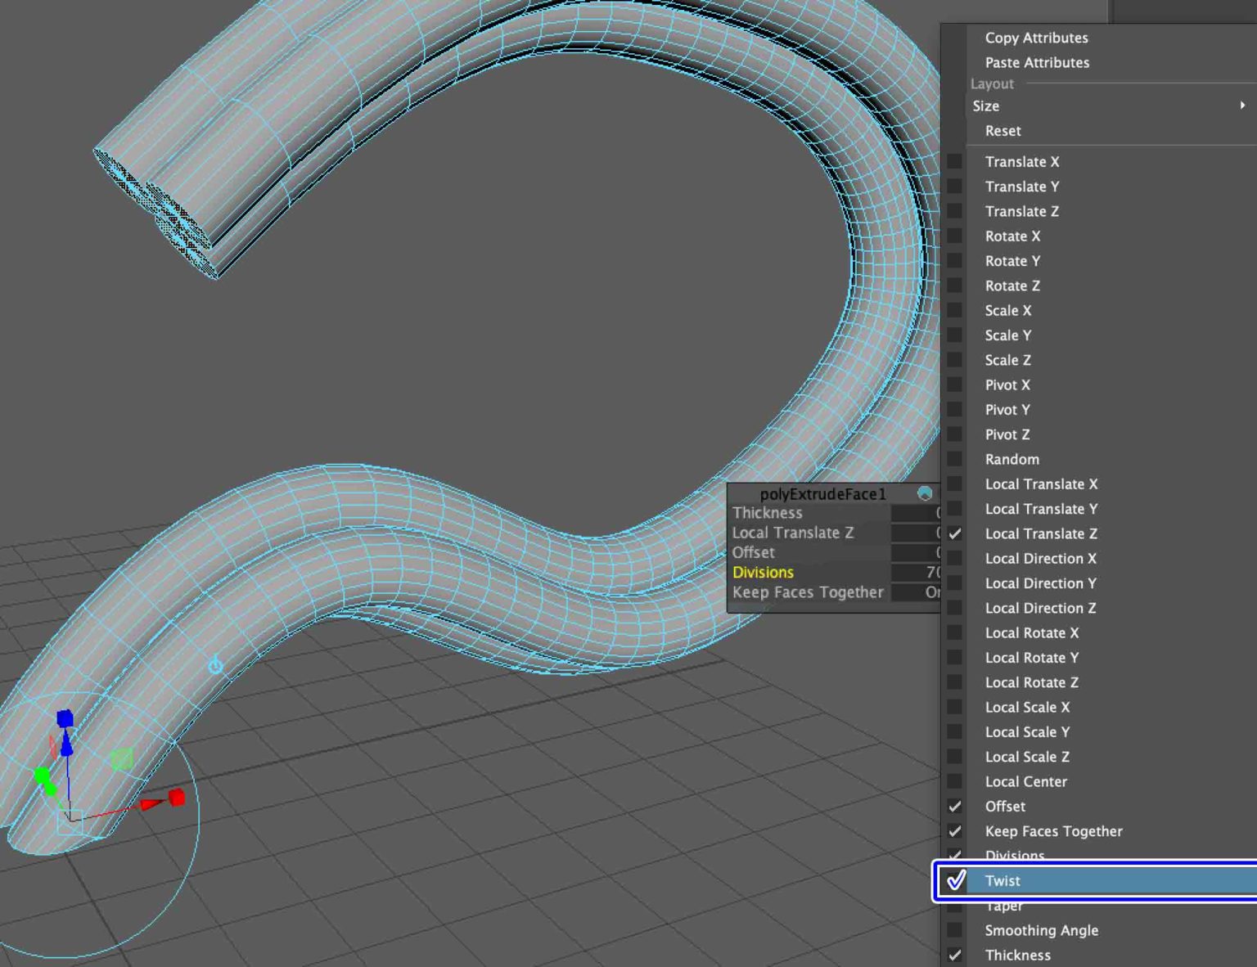The height and width of the screenshot is (967, 1257).
Task: Check the Rotate Y checkbox
Action: (x=954, y=261)
